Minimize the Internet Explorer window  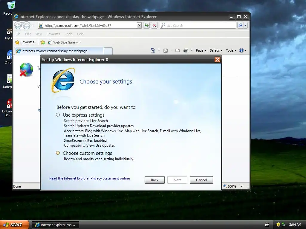pyautogui.click(x=232, y=17)
